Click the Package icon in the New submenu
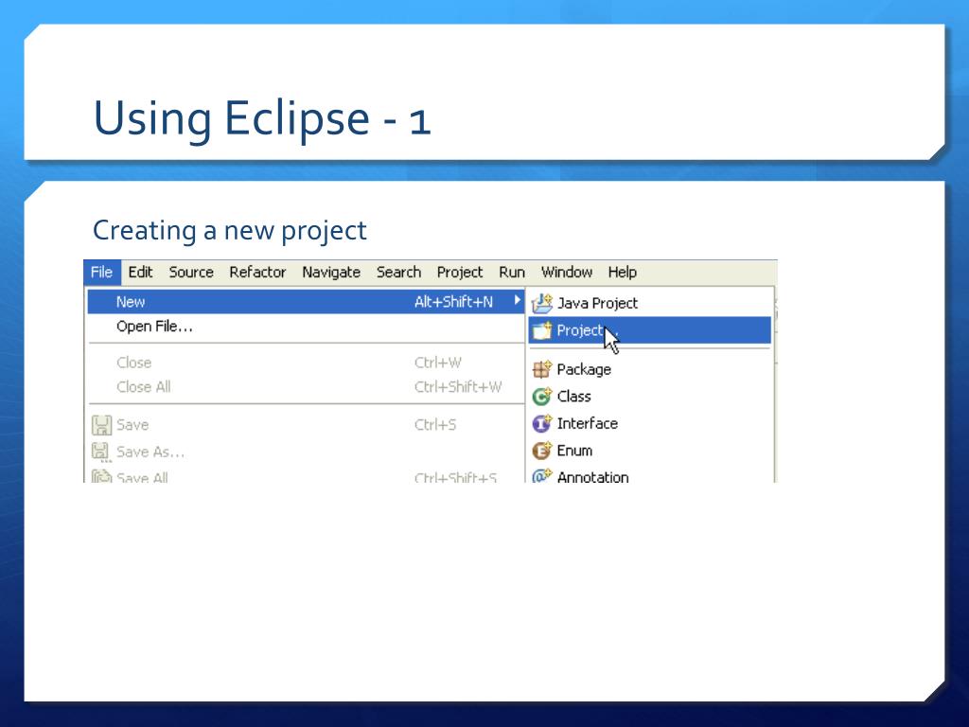 pyautogui.click(x=541, y=369)
